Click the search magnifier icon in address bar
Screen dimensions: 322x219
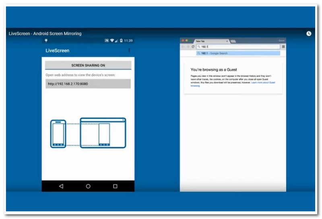(199, 47)
